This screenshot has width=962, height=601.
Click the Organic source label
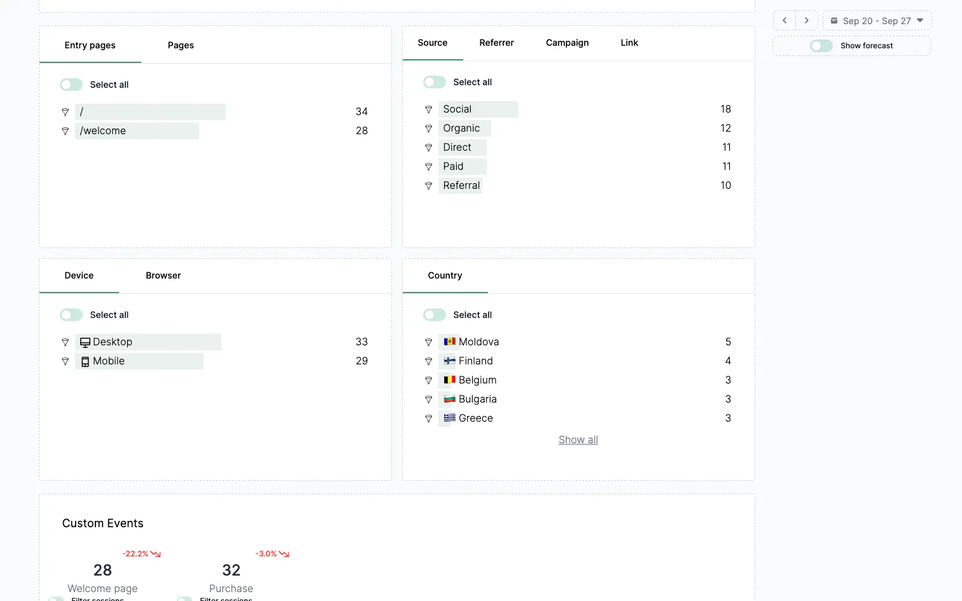coord(461,128)
